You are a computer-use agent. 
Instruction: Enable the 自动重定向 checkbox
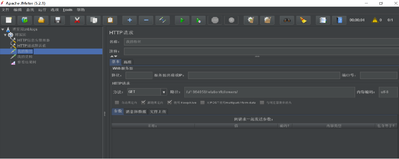117,102
